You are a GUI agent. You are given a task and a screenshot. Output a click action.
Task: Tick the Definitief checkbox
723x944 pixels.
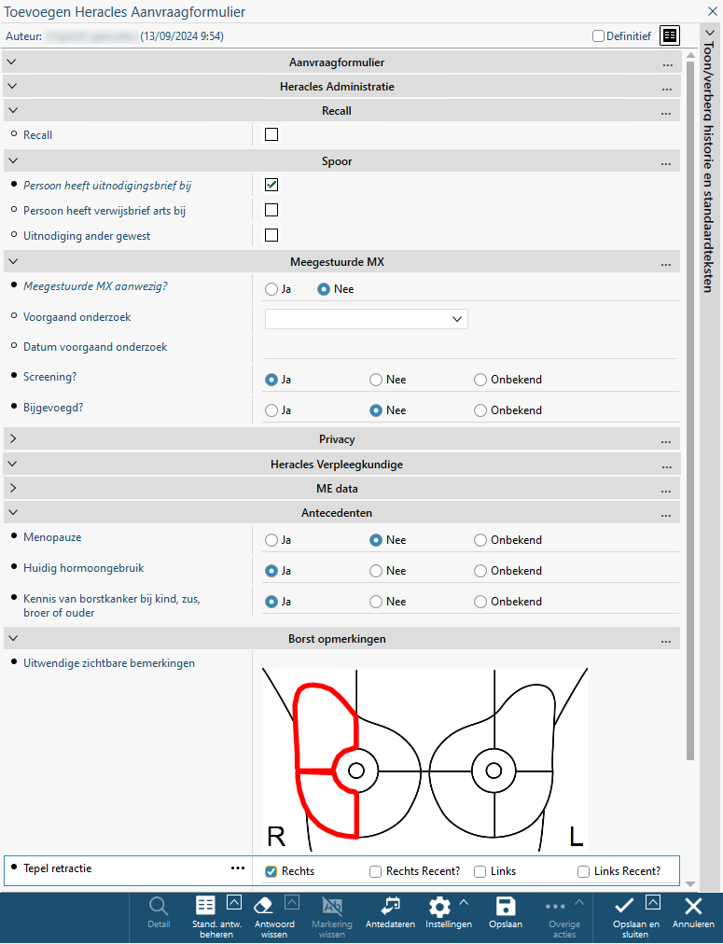click(x=598, y=35)
